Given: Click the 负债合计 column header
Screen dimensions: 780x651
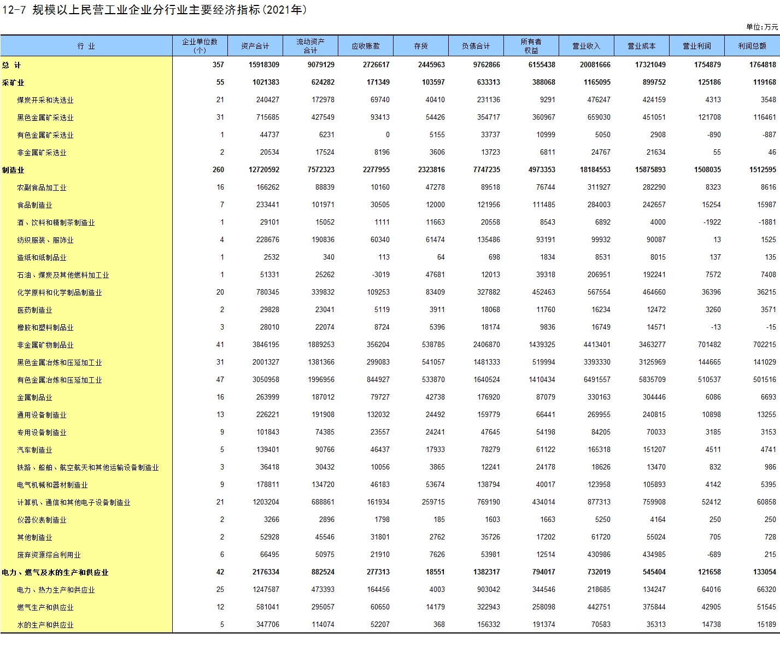Looking at the screenshot, I should coord(476,46).
